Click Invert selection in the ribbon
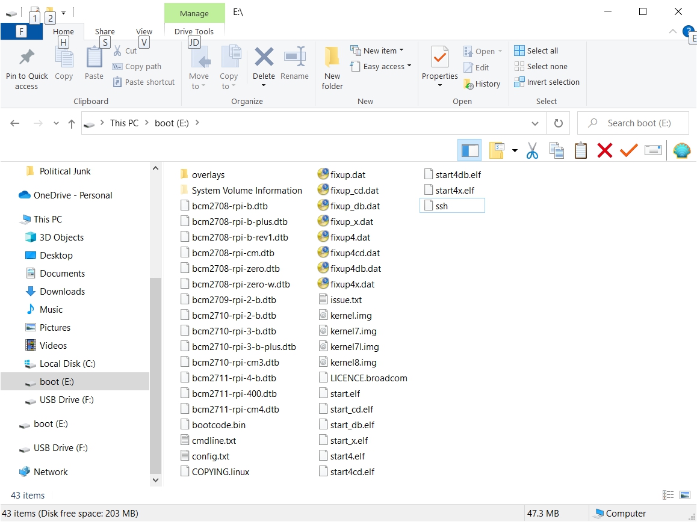This screenshot has width=697, height=522. pos(553,82)
